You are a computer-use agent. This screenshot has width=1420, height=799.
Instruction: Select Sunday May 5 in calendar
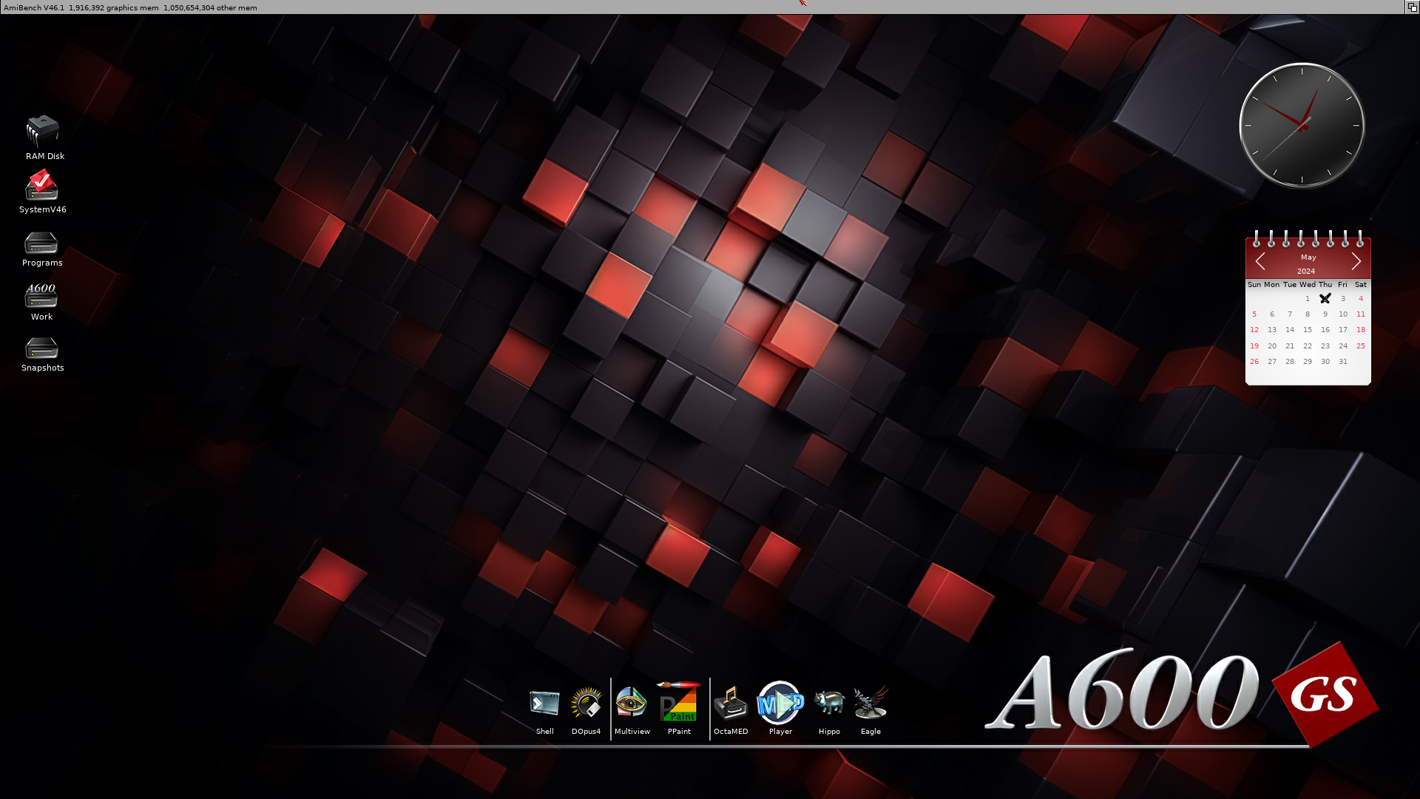click(1254, 314)
